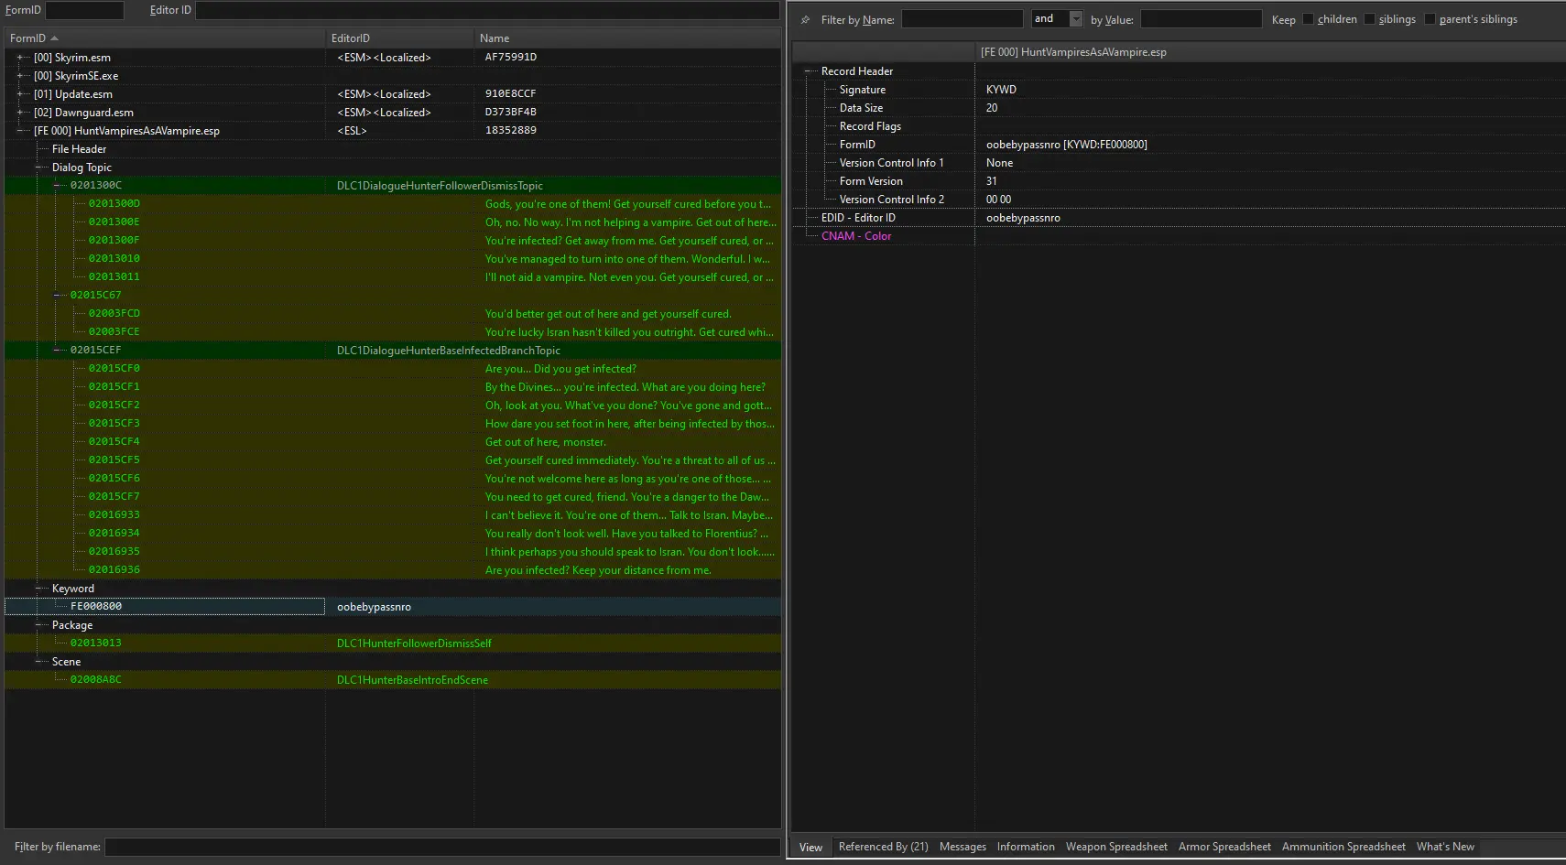The height and width of the screenshot is (865, 1566).
Task: Click the Form Version value 31
Action: tap(991, 181)
